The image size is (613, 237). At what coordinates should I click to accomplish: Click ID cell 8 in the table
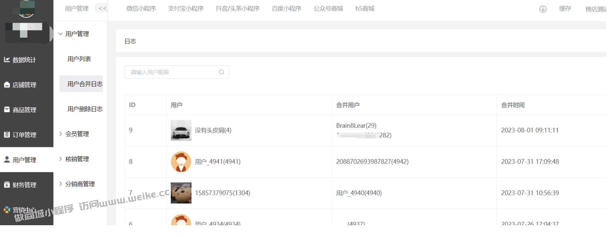(131, 162)
